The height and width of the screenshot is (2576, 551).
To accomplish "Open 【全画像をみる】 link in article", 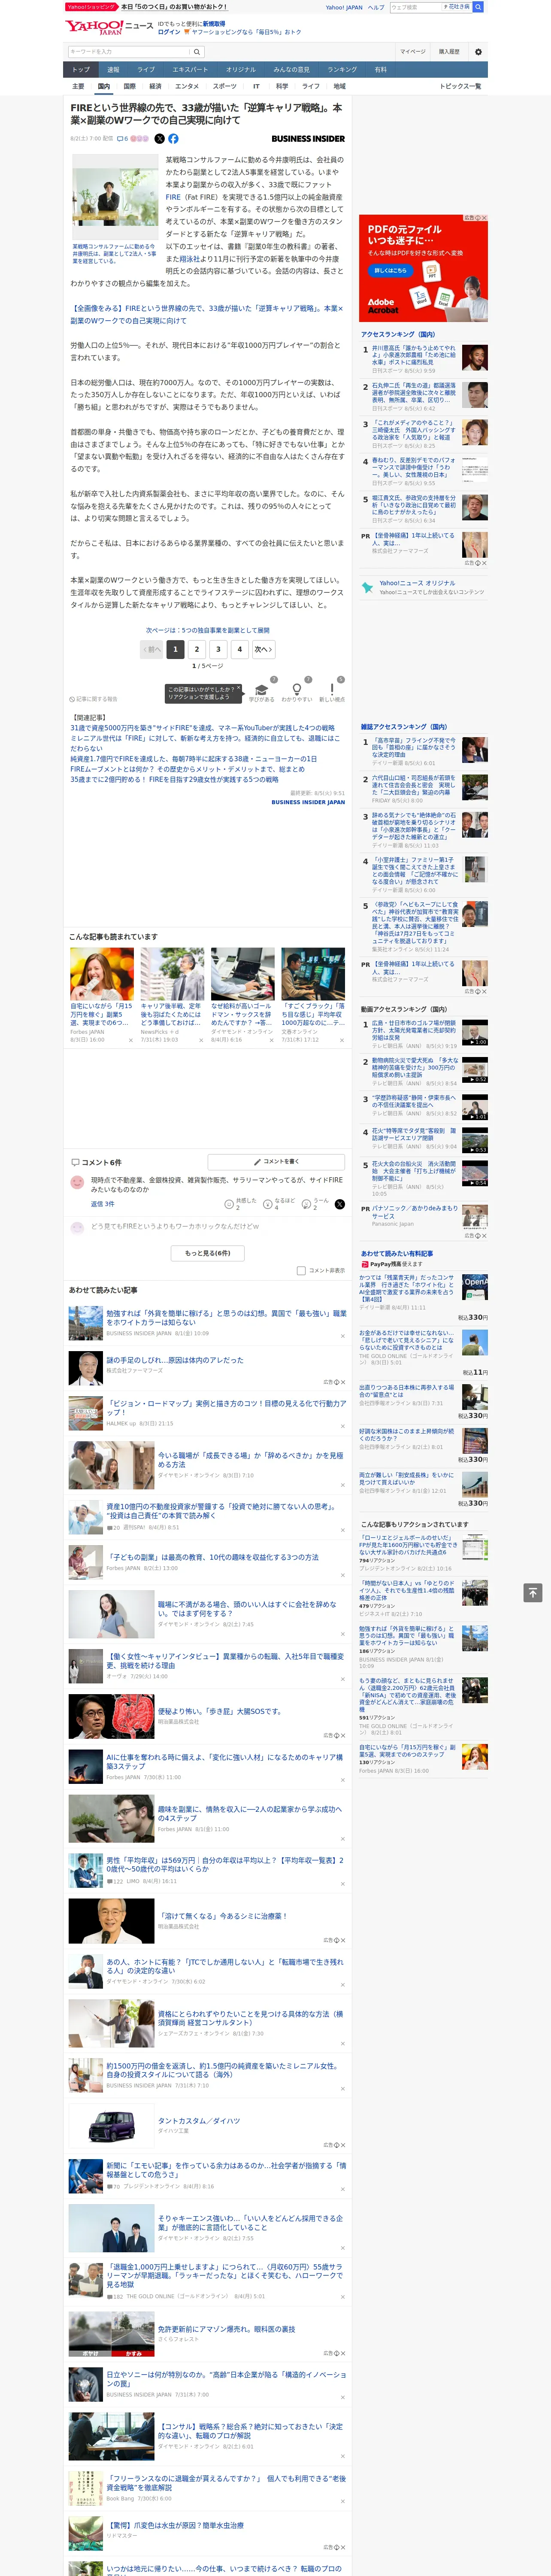I will pos(206,315).
